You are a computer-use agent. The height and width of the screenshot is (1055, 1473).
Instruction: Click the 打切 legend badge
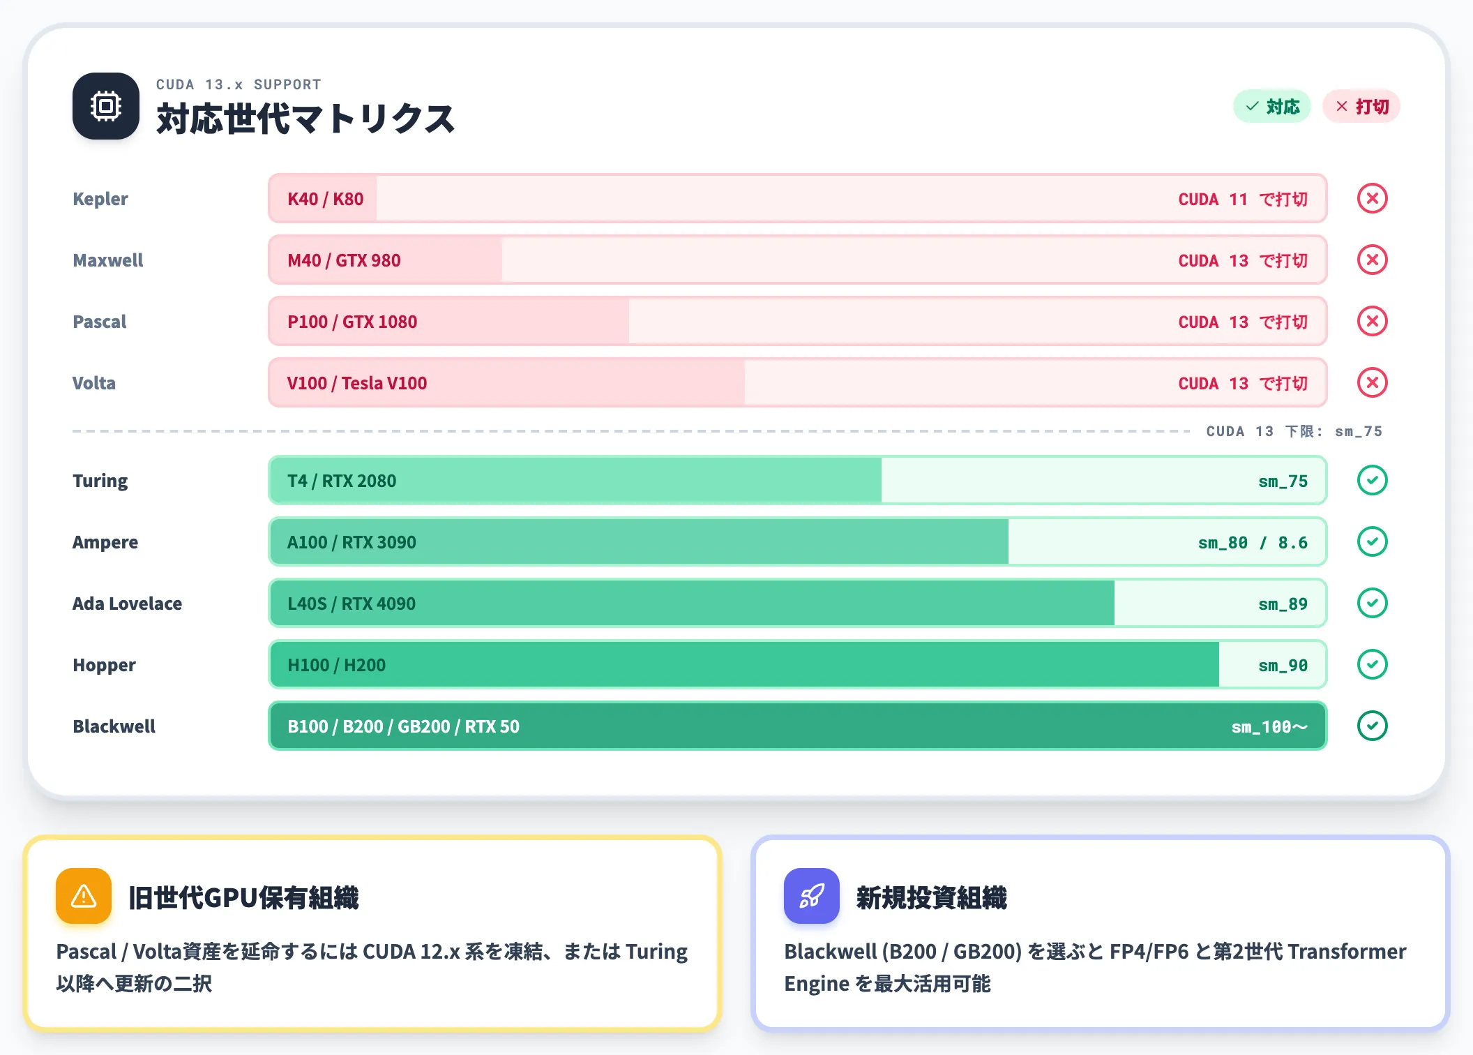coord(1361,106)
